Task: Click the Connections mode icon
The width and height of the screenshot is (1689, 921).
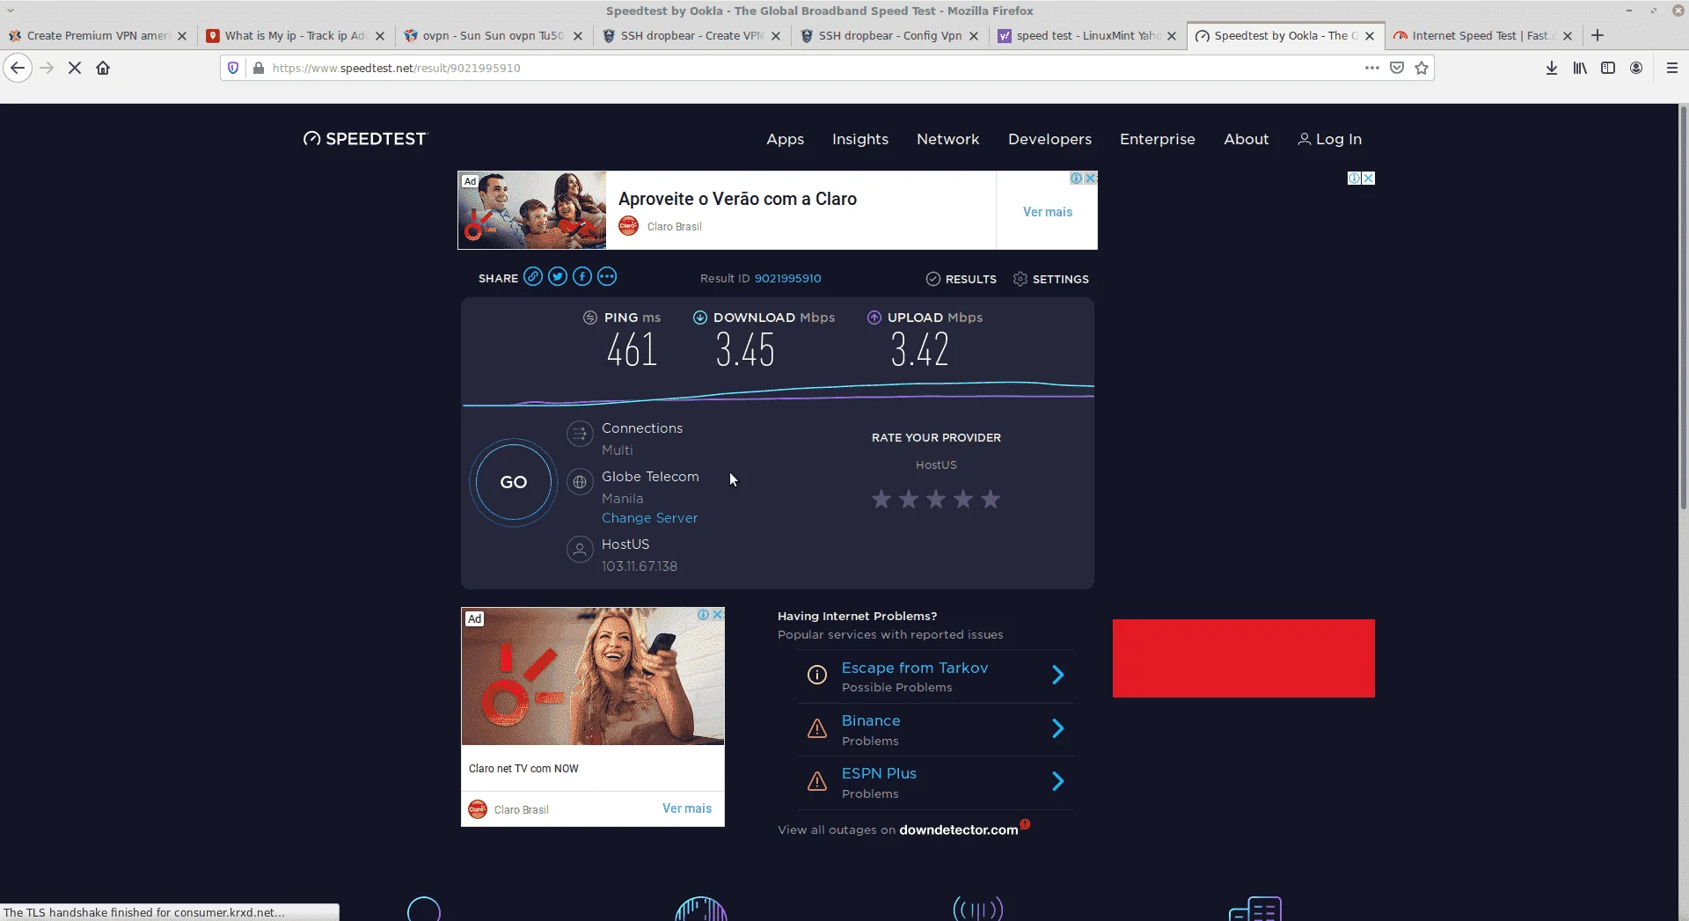Action: [580, 434]
